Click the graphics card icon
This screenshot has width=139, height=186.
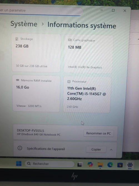click(70, 40)
